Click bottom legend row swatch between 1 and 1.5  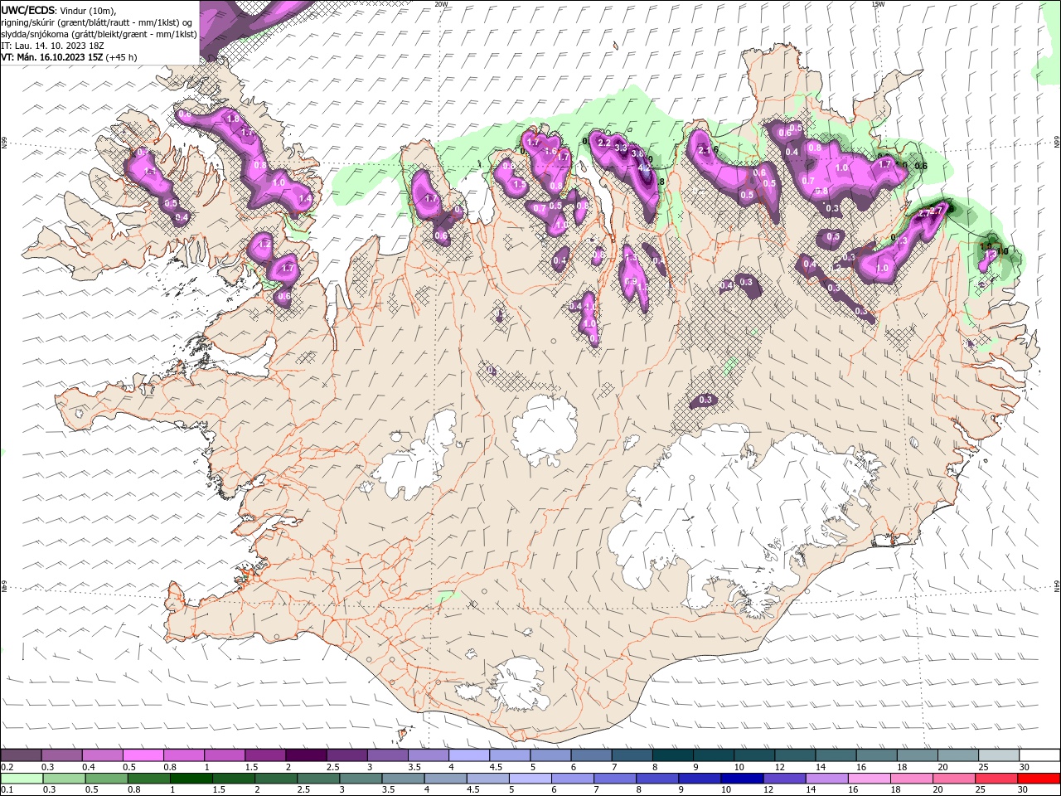[x=191, y=779]
